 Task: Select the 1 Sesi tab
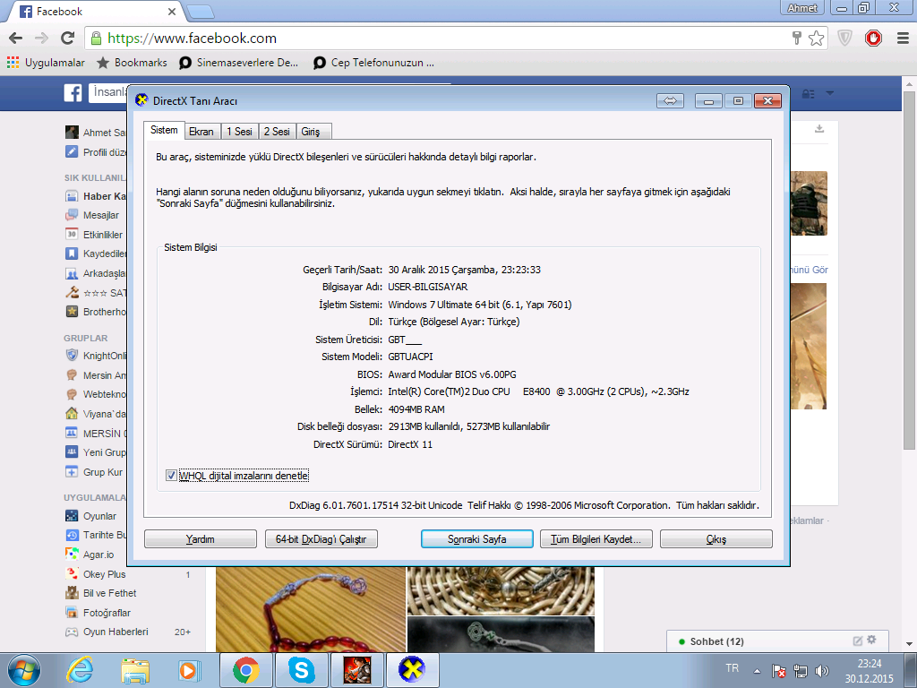[239, 132]
